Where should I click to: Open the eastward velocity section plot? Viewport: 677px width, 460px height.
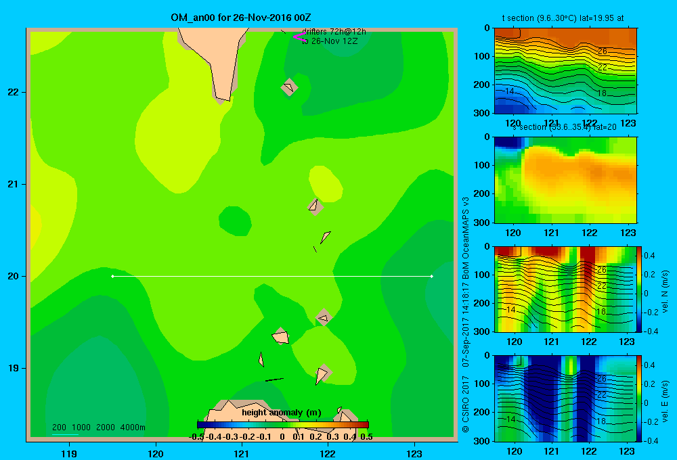(565, 398)
